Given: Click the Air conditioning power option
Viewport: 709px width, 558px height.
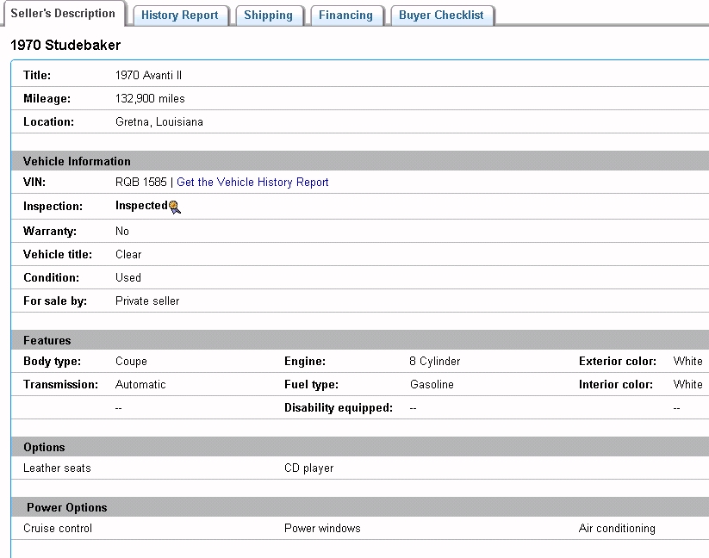Looking at the screenshot, I should (x=617, y=529).
